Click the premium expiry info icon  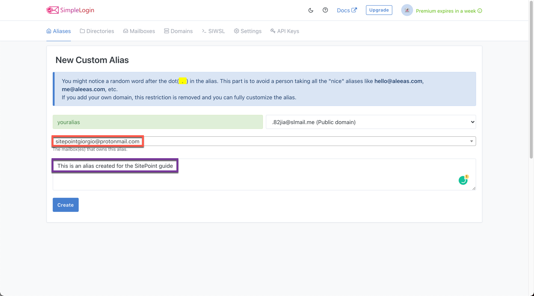480,11
